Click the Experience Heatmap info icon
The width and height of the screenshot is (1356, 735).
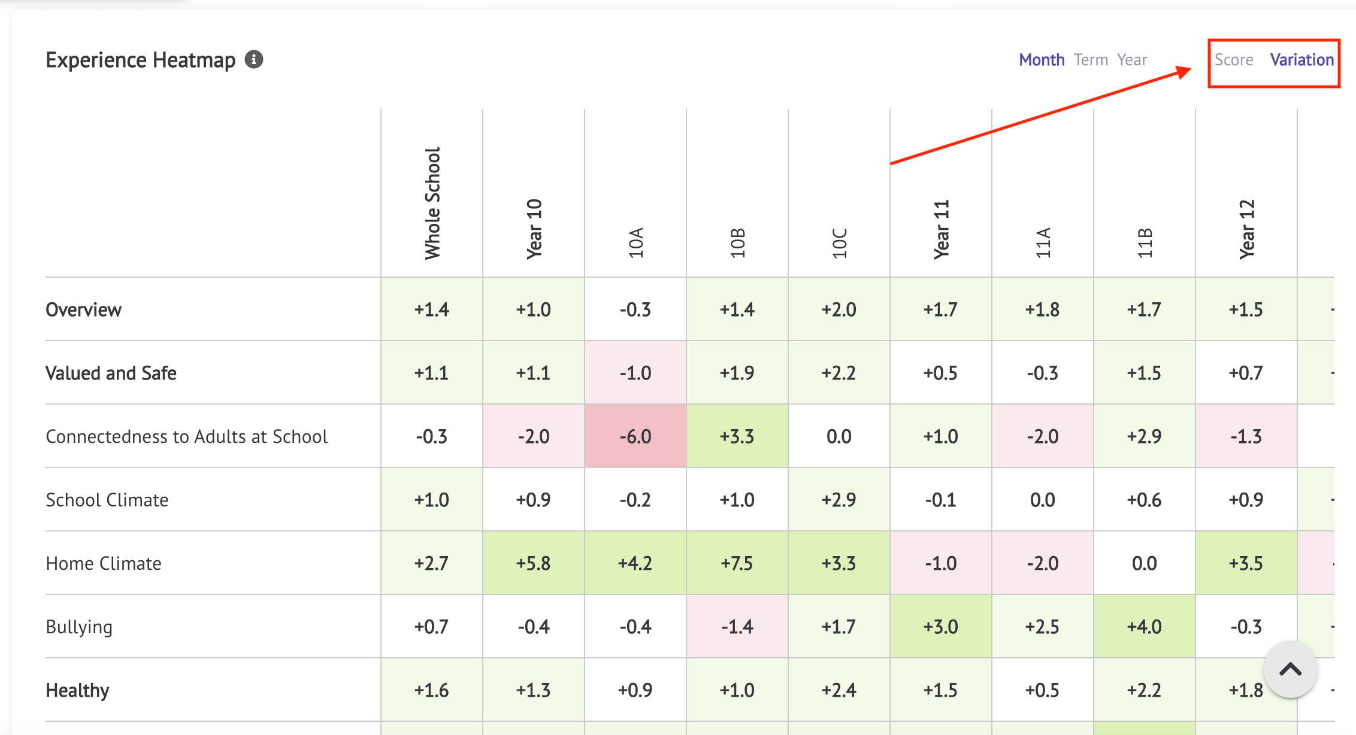pos(254,60)
